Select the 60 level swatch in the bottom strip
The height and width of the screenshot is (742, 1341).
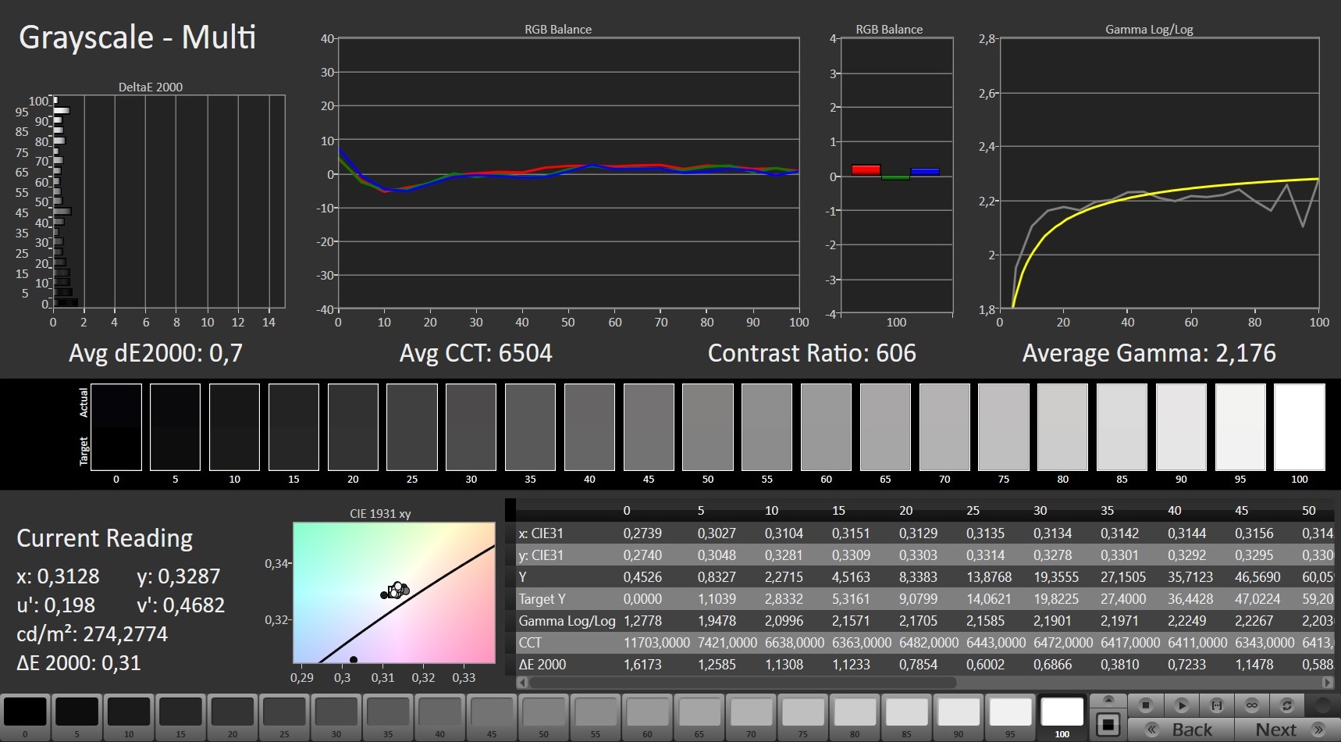point(647,716)
